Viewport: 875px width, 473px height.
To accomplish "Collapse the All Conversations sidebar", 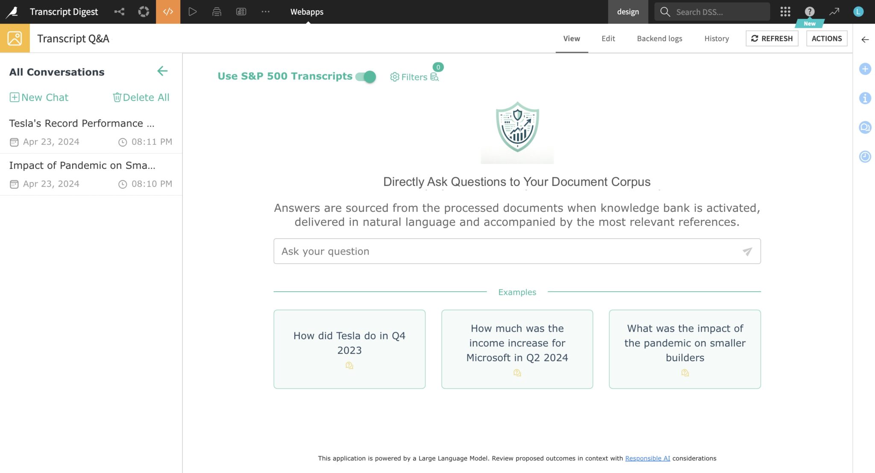I will tap(162, 71).
